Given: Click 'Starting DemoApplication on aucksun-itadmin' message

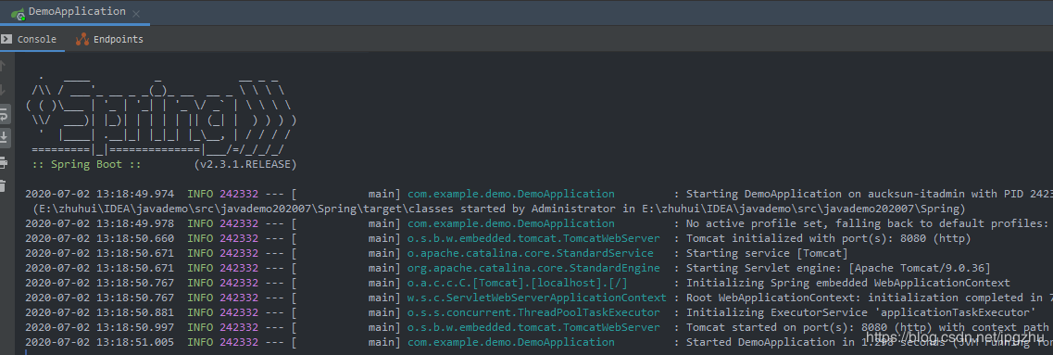Looking at the screenshot, I should click(x=869, y=194).
